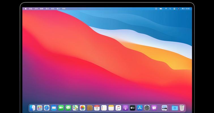Viewport: 214px width, 113px height.
Task: Open the 访达 (Finder) menu
Action: (x=31, y=8)
